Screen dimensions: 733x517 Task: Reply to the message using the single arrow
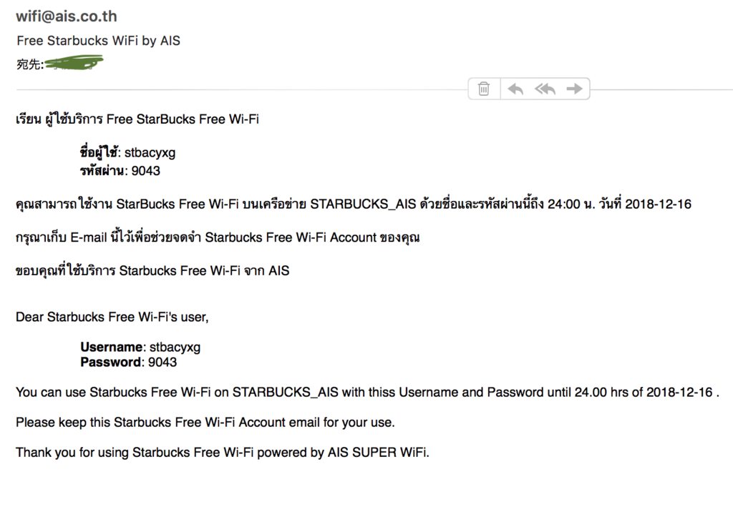(x=515, y=89)
